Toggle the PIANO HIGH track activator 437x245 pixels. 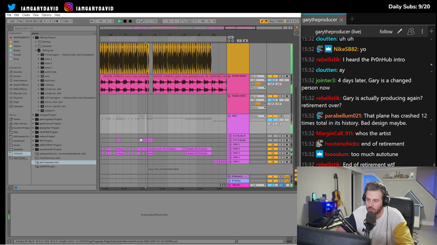click(272, 96)
